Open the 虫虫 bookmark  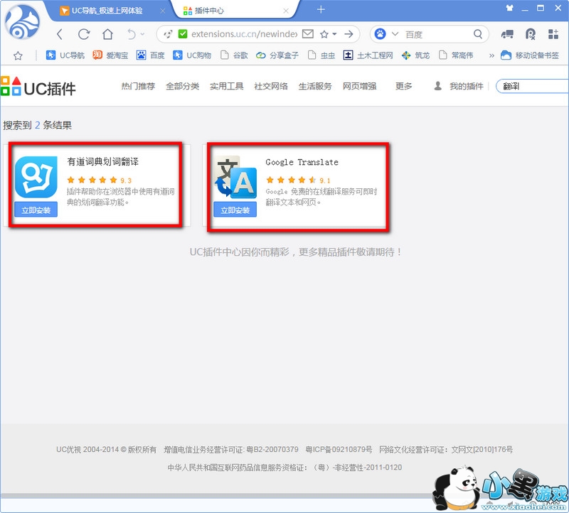click(321, 55)
